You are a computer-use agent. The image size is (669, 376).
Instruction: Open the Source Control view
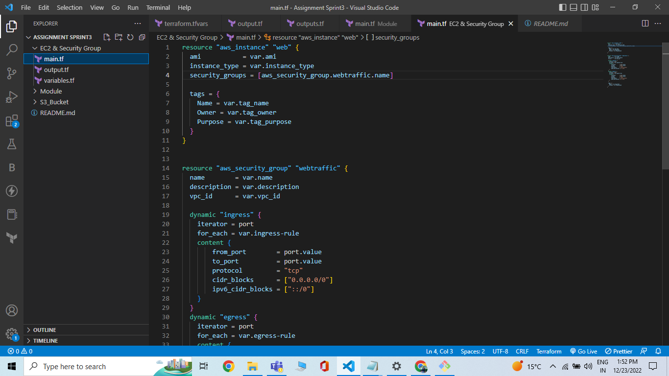12,72
